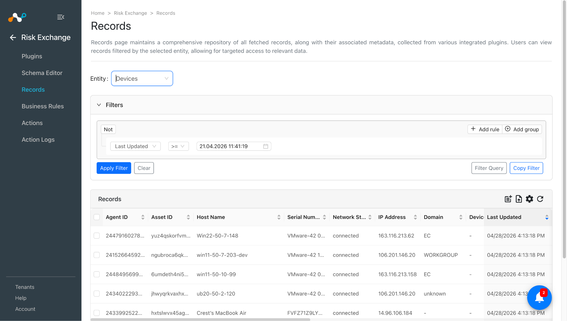Click the filter date input 21.04.2026 11:41:19
This screenshot has height=321, width=567.
pos(234,146)
